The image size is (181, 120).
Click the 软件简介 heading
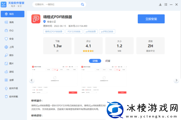pyautogui.click(x=37, y=101)
